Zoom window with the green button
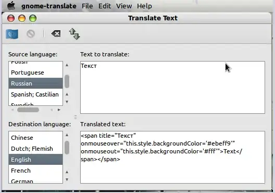The width and height of the screenshot is (275, 193). [33, 18]
